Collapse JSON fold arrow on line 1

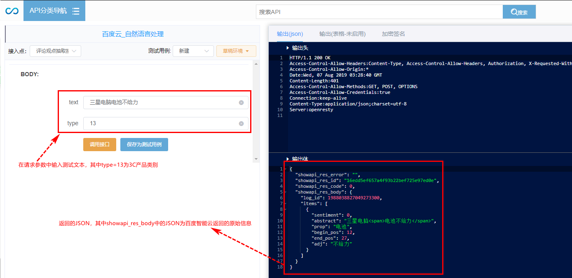[285, 169]
